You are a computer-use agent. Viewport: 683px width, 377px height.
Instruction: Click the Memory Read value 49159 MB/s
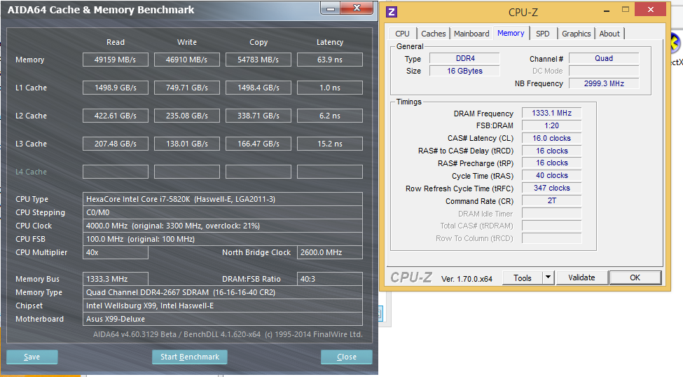116,60
